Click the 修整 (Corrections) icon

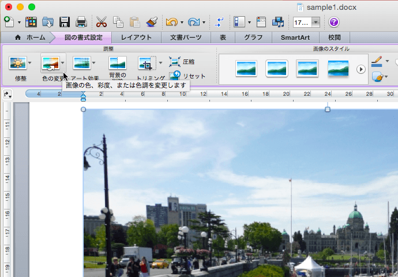pos(17,63)
